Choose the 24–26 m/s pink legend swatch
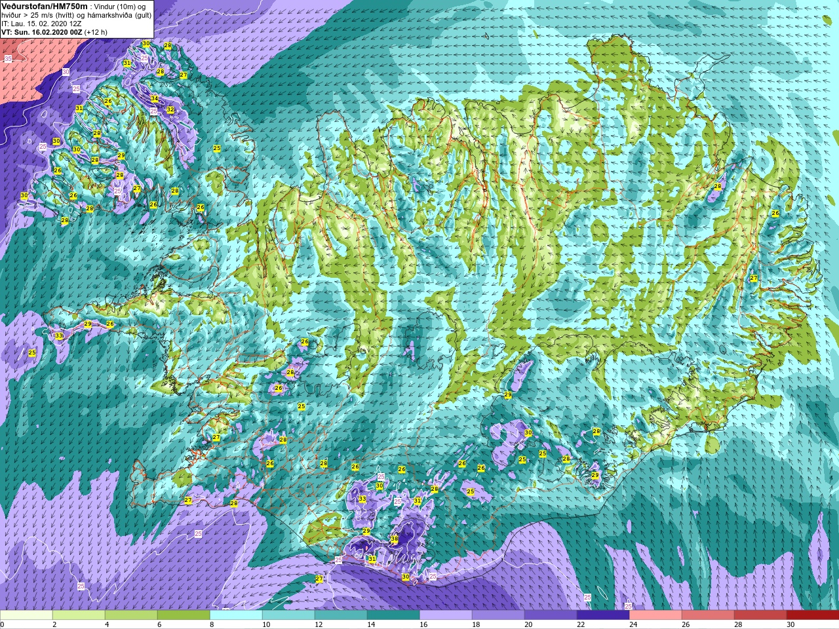Image resolution: width=839 pixels, height=629 pixels. tap(655, 615)
